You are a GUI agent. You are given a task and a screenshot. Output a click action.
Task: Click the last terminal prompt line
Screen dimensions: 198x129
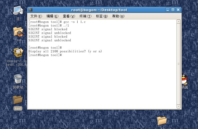click(x=45, y=55)
